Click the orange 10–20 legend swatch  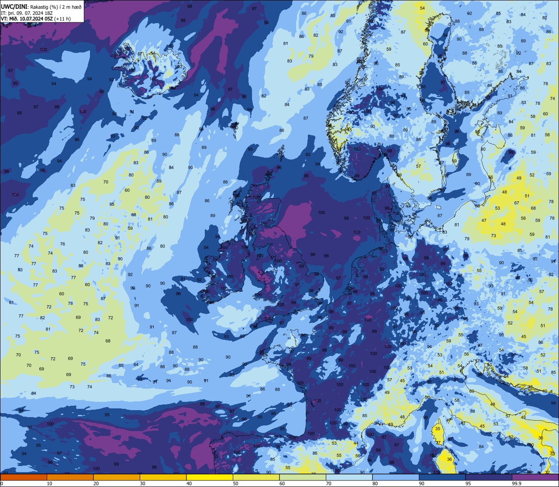click(70, 477)
